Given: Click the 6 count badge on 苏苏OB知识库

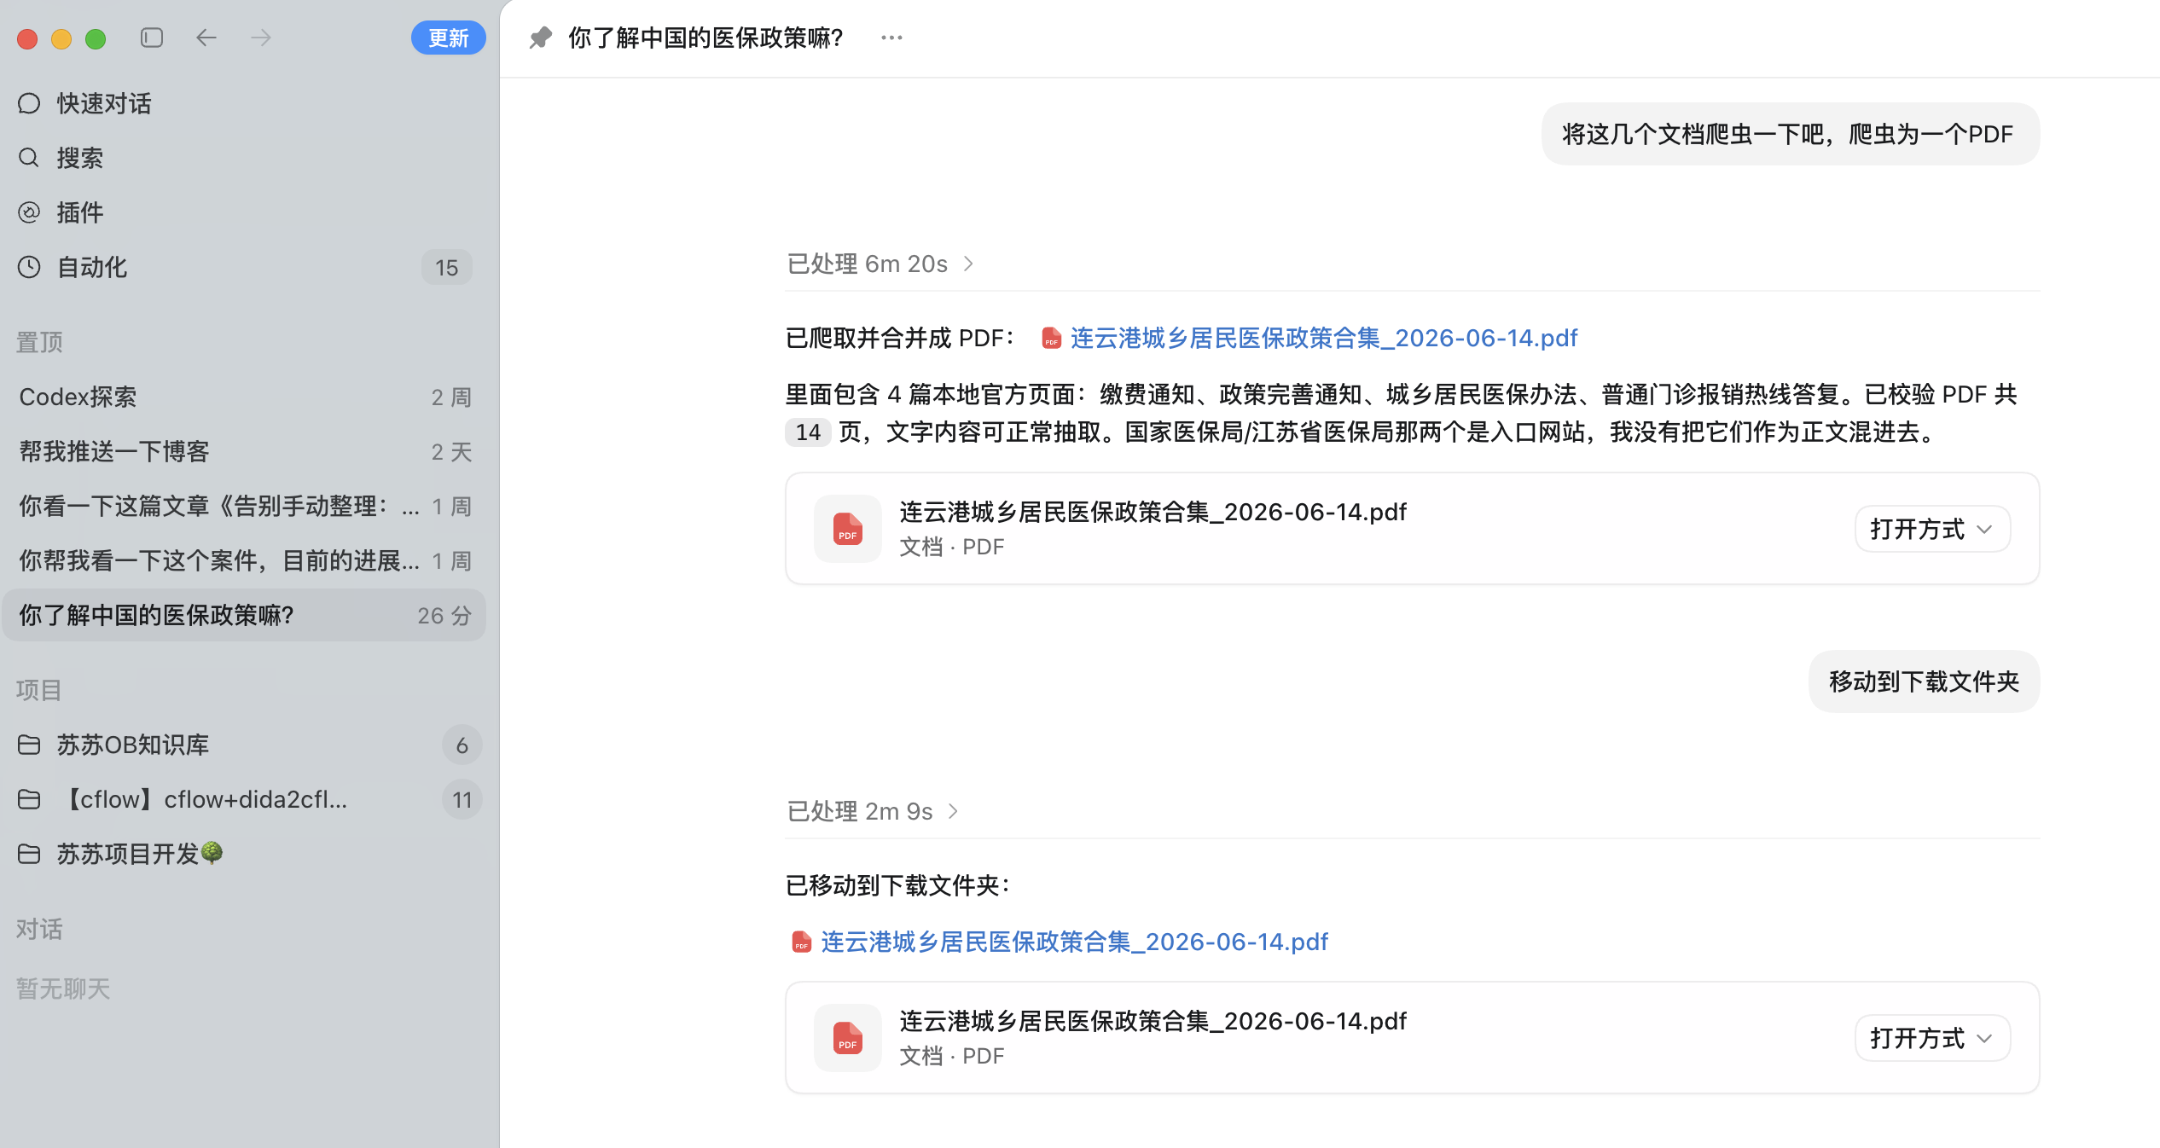Looking at the screenshot, I should (462, 745).
